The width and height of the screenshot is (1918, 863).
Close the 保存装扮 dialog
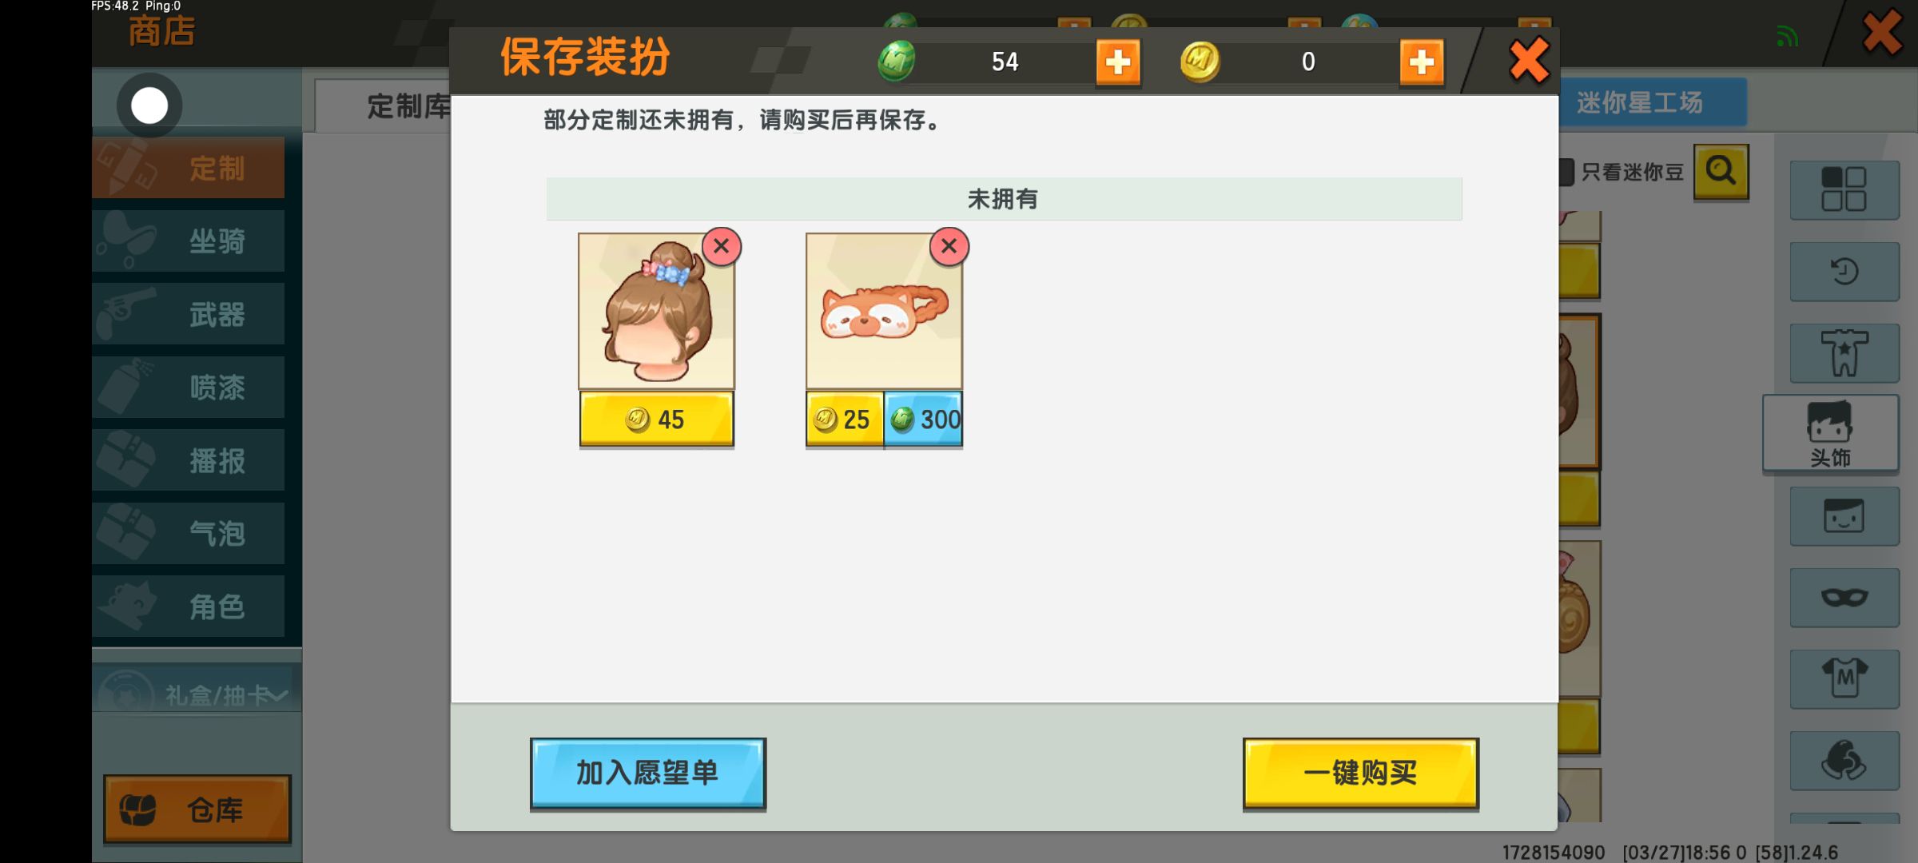[x=1528, y=61]
